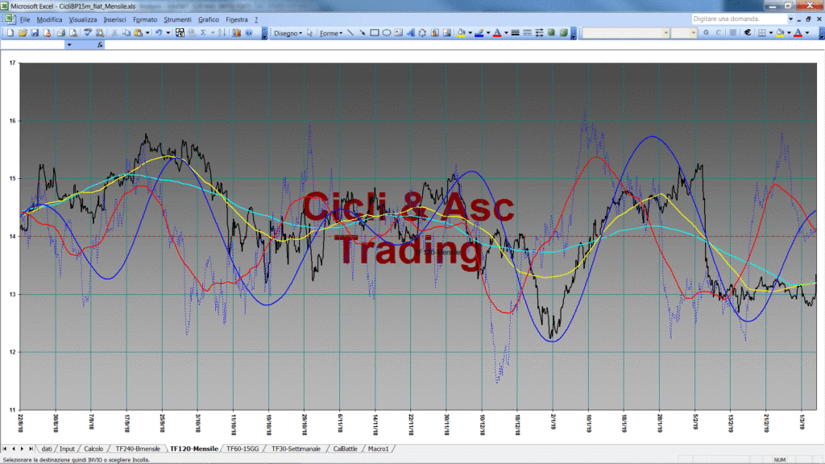Click the Print icon in standard toolbar

click(x=61, y=32)
